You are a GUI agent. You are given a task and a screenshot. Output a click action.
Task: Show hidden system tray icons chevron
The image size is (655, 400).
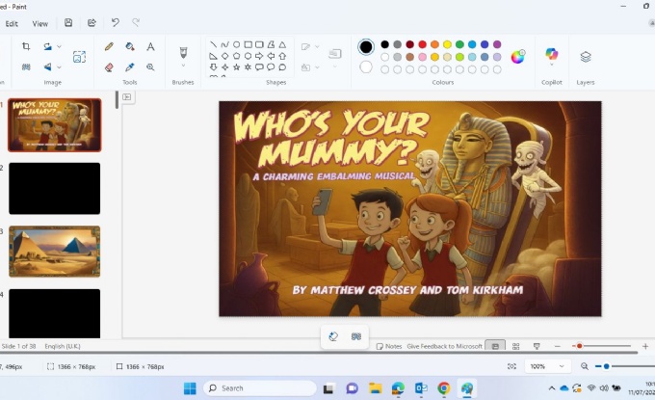(552, 388)
